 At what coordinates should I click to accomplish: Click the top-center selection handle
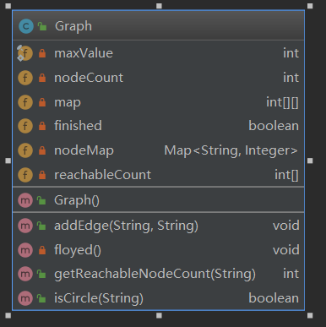(159, 6)
